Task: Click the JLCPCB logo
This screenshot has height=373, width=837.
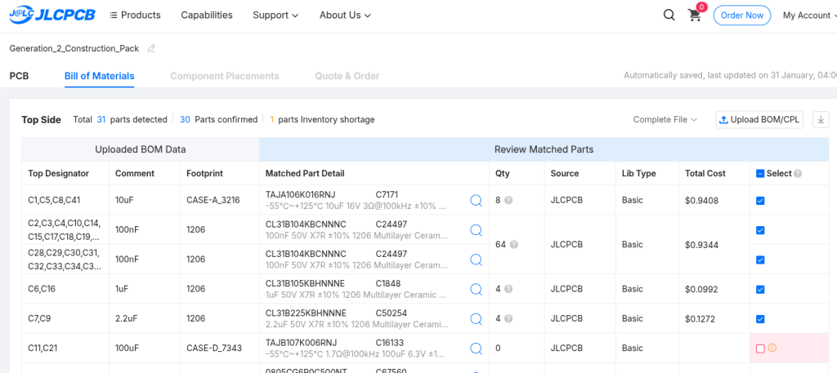Action: (x=51, y=15)
